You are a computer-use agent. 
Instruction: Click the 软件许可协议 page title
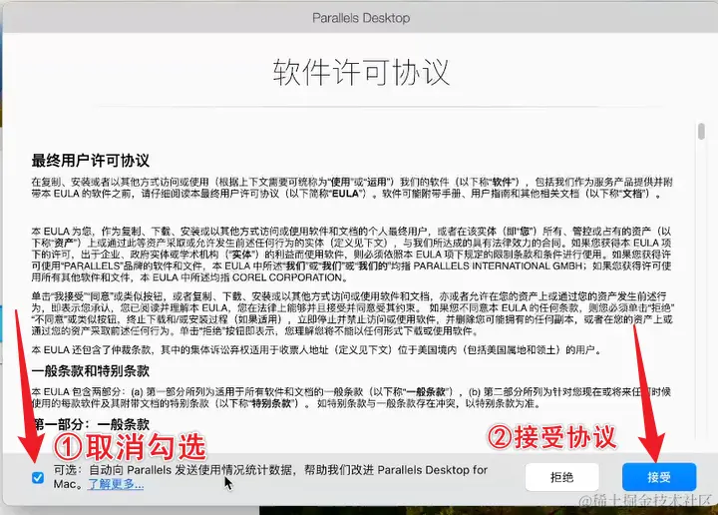361,73
